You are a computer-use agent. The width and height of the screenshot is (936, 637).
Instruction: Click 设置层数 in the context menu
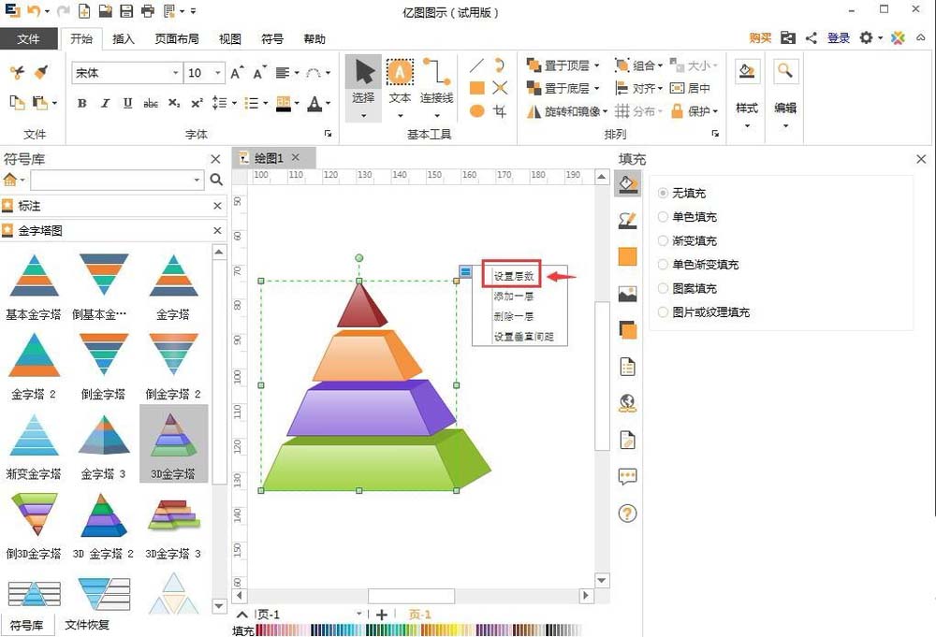click(512, 276)
